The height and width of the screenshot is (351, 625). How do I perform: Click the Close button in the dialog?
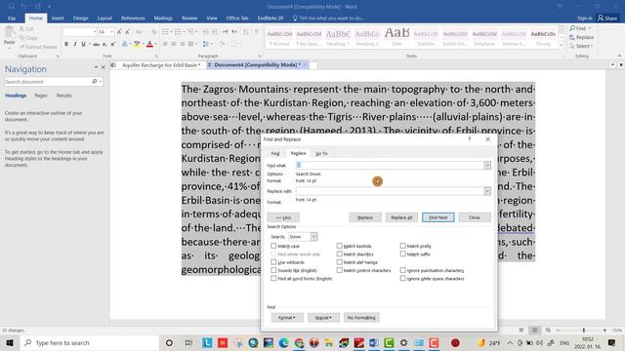click(x=475, y=217)
